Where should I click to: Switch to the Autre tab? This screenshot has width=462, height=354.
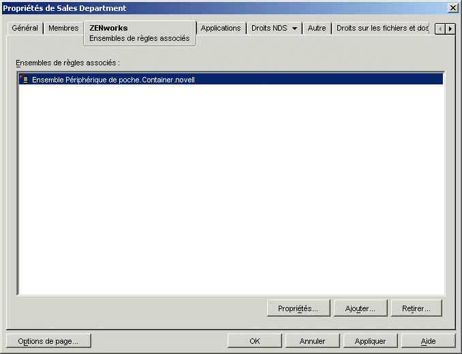point(317,28)
